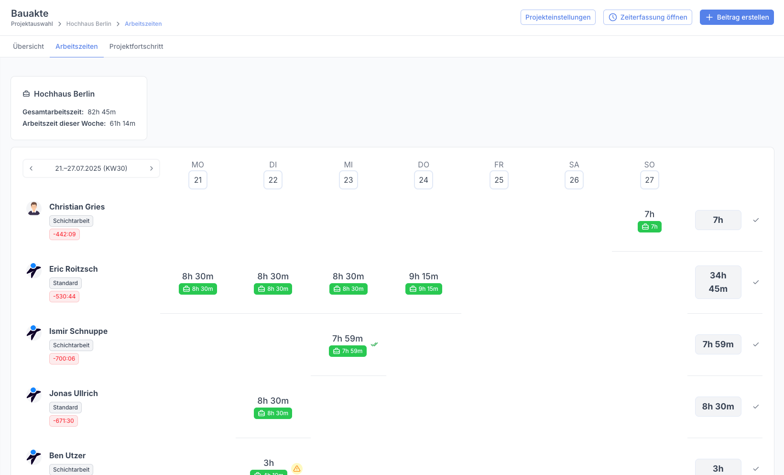784x475 pixels.
Task: Click Christian Gries avatar
Action: (34, 209)
